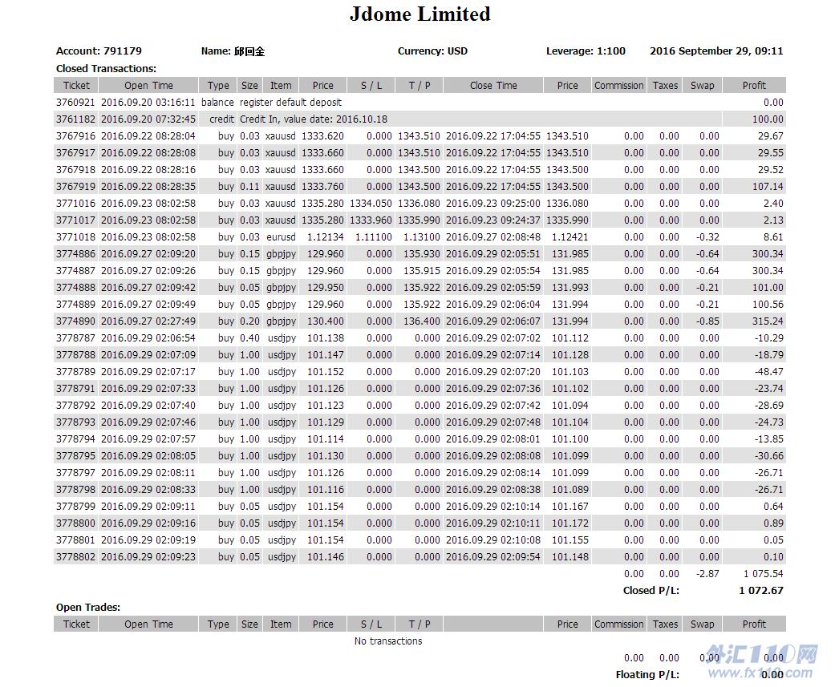The image size is (835, 687).
Task: Click total profit 1 075.54
Action: coord(763,574)
